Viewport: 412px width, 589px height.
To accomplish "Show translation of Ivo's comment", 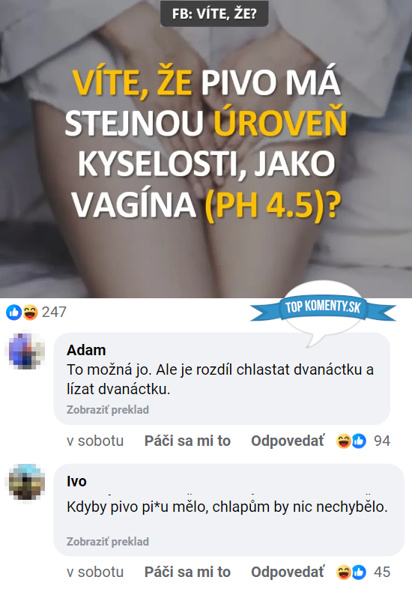I will (108, 541).
